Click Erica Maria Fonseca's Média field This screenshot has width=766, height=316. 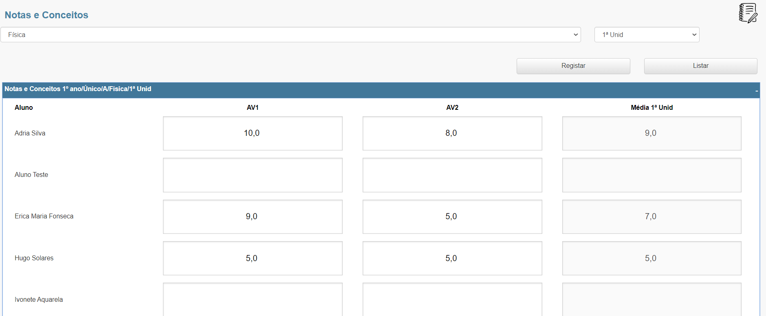[652, 217]
